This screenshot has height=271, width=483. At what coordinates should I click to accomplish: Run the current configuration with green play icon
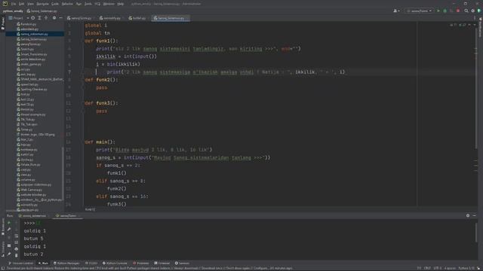coord(438,11)
